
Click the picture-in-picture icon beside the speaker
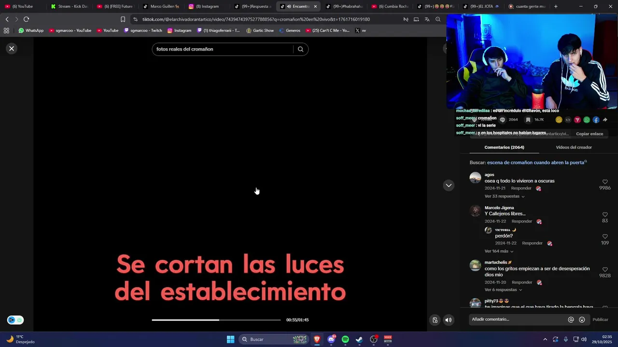pyautogui.click(x=435, y=320)
